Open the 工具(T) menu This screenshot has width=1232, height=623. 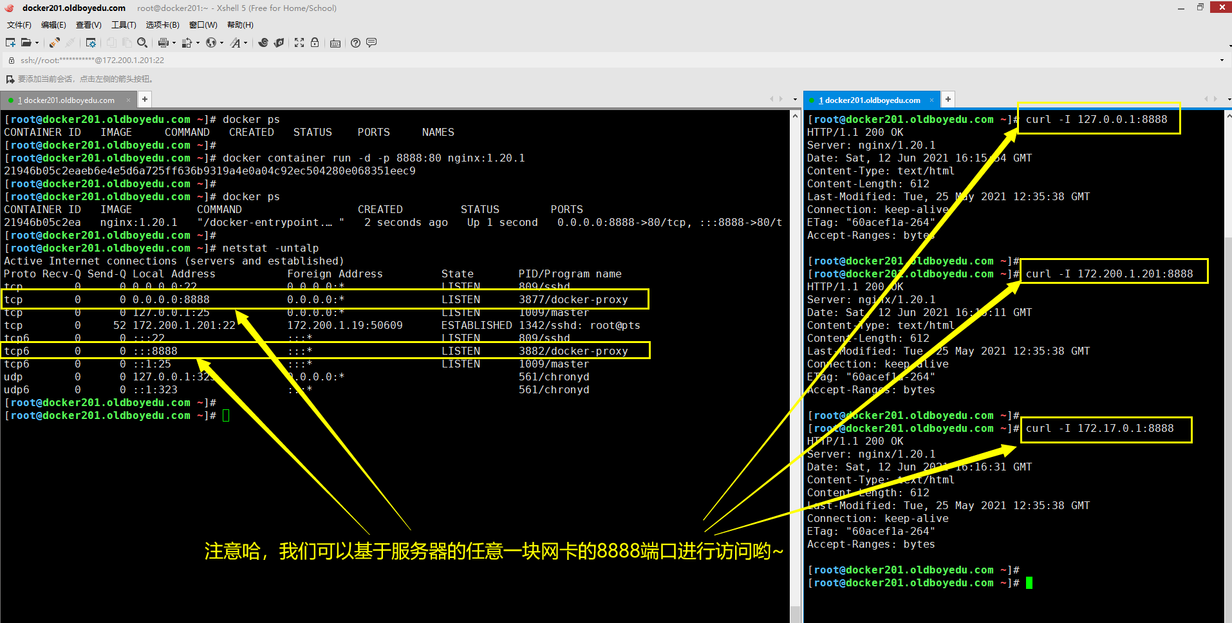pyautogui.click(x=124, y=25)
